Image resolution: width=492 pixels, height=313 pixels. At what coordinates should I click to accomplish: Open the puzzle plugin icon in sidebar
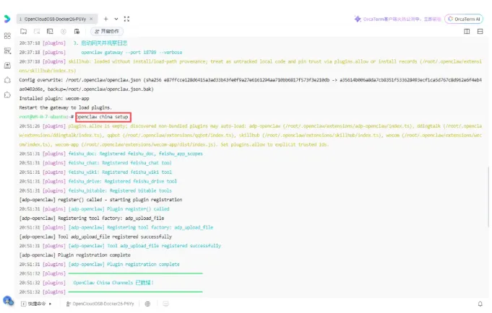coord(7,95)
